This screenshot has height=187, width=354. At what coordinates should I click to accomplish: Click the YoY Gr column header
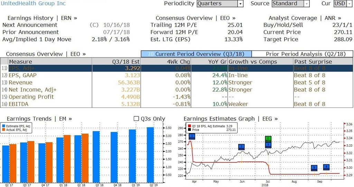(209, 62)
